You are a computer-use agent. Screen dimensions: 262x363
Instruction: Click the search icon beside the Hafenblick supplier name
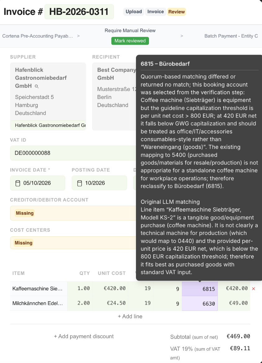point(37,86)
